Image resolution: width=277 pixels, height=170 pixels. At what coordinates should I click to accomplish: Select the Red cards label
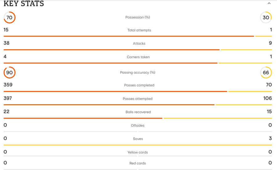(x=138, y=163)
